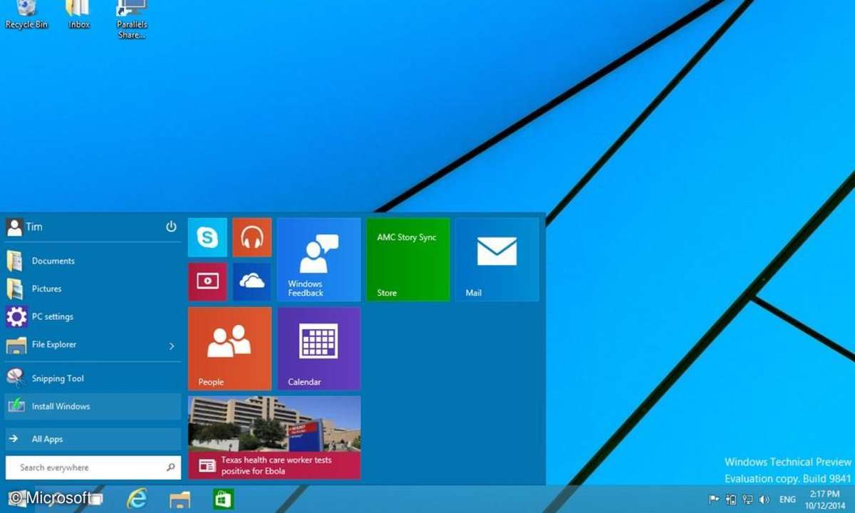Open the OneDrive cloud tile
This screenshot has height=513, width=855.
tap(252, 281)
